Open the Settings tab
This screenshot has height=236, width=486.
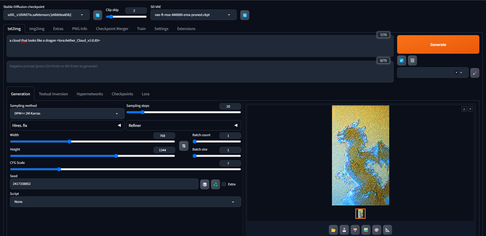(161, 29)
